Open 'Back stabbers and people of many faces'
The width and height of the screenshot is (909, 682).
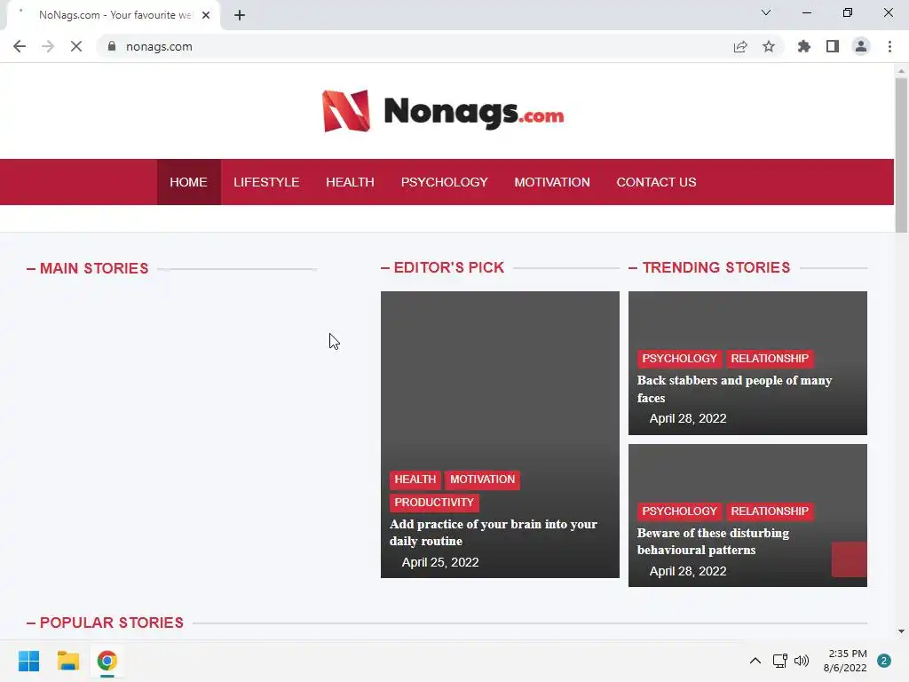734,389
